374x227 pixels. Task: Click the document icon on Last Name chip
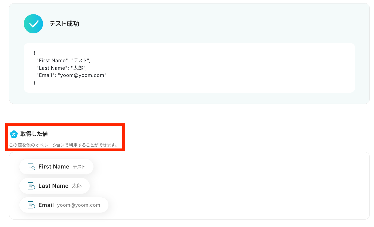[31, 186]
